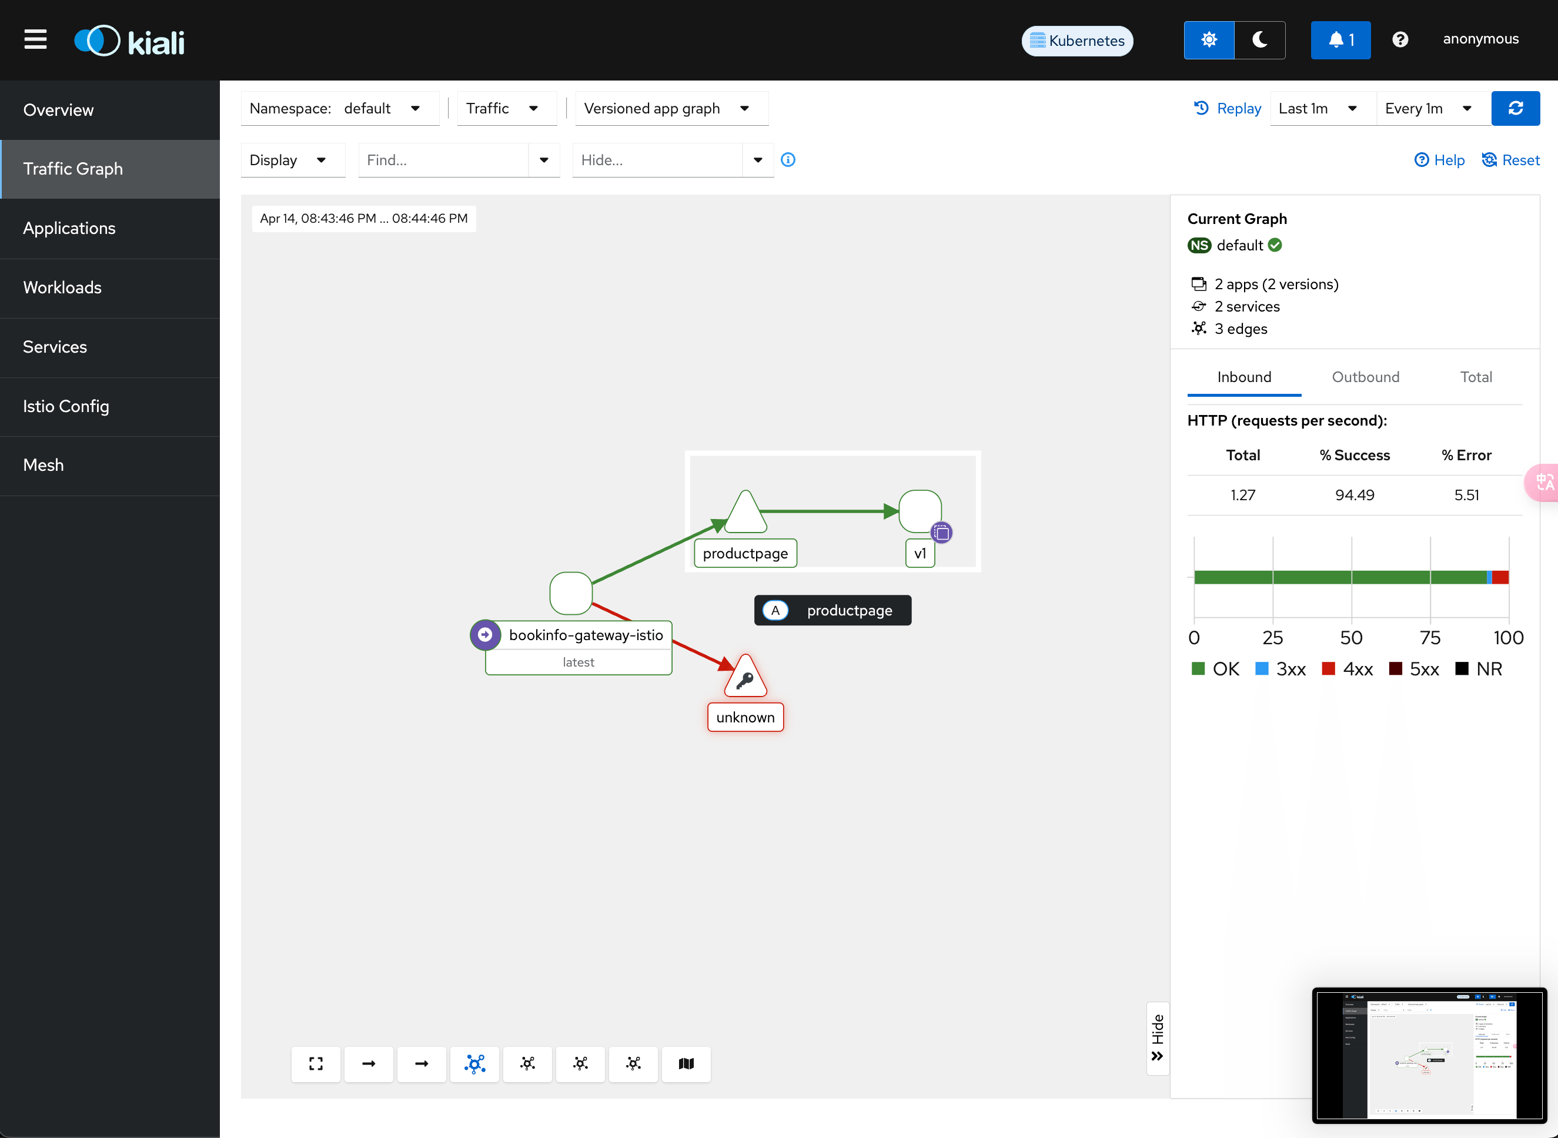Click the fit-to-screen graph icon
1558x1138 pixels.
[316, 1063]
